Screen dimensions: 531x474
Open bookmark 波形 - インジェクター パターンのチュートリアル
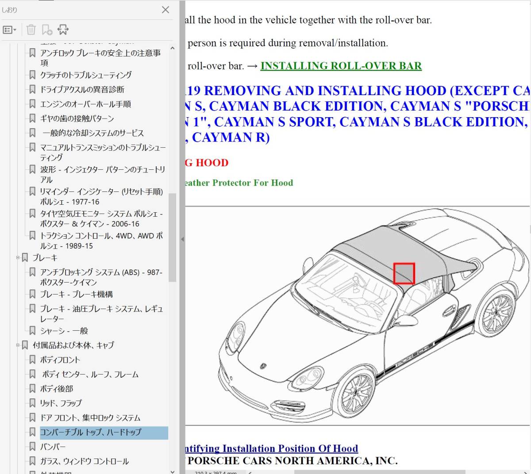[x=103, y=174]
